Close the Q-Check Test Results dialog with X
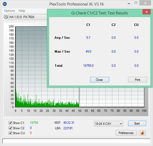 [146, 12]
